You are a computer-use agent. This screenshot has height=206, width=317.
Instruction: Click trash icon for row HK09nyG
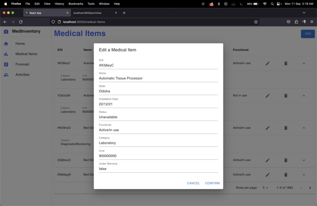286,128
